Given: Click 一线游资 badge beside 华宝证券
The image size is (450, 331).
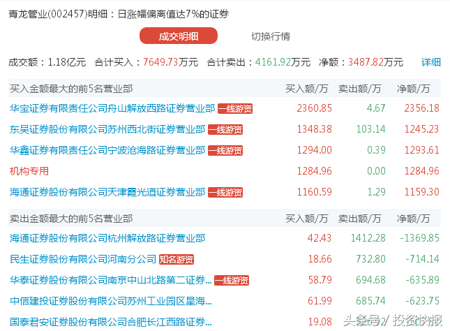Looking at the screenshot, I should point(235,109).
